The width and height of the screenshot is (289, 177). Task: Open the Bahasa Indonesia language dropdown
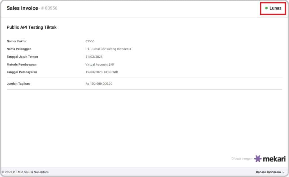pyautogui.click(x=270, y=172)
